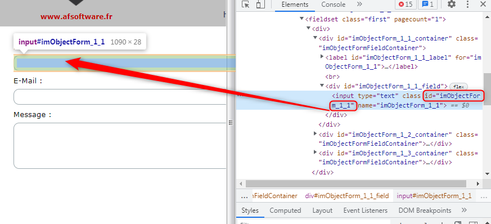Expand the imObjectForm_1_1_label node
This screenshot has width=491, height=224.
(322, 57)
